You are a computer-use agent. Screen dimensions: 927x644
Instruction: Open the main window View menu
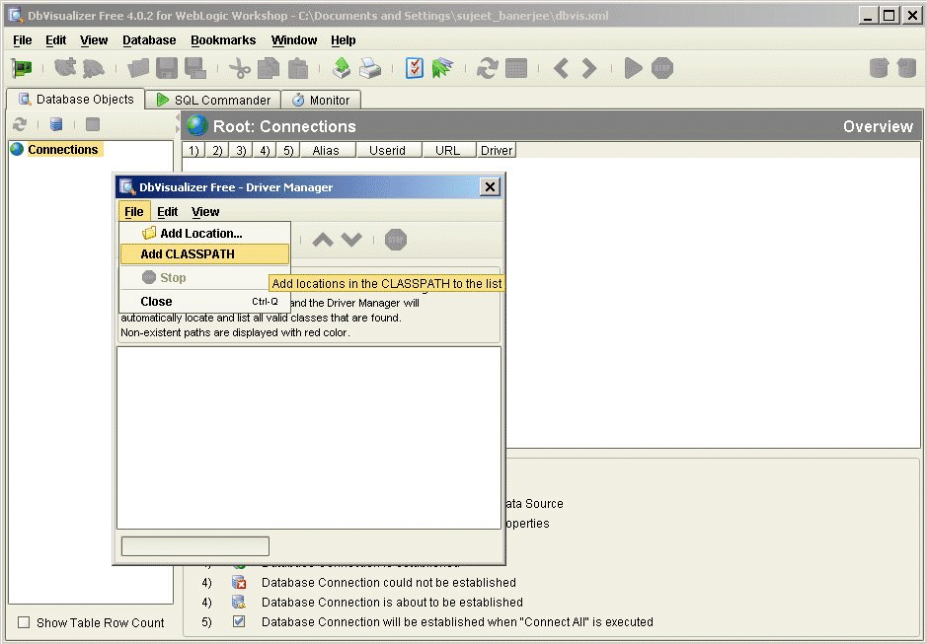94,40
